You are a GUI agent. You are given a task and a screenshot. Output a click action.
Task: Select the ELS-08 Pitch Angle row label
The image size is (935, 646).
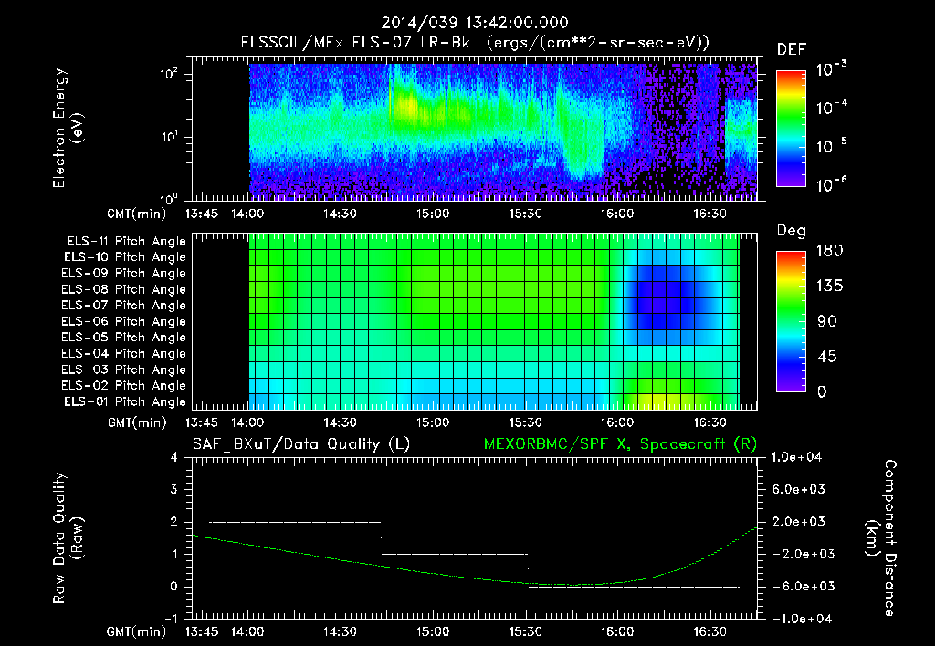pos(123,289)
